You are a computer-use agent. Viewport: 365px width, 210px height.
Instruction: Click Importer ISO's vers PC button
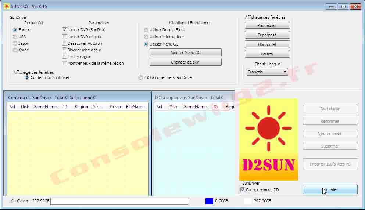[330, 164]
